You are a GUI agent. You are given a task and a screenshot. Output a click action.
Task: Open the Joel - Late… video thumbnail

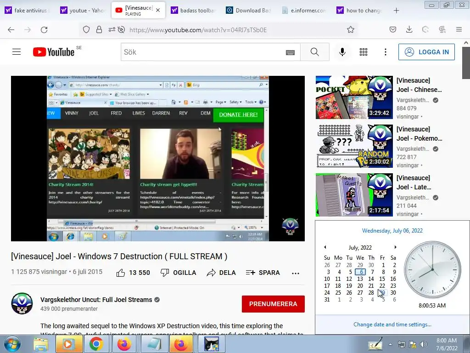point(354,195)
